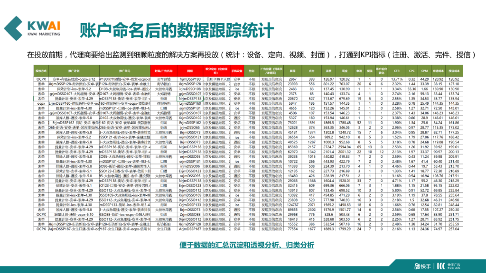Click the cover name cell 女生口播
This screenshot has height=273, width=486.
pyautogui.click(x=164, y=229)
